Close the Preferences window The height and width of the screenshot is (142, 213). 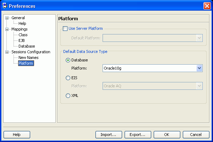click(207, 6)
